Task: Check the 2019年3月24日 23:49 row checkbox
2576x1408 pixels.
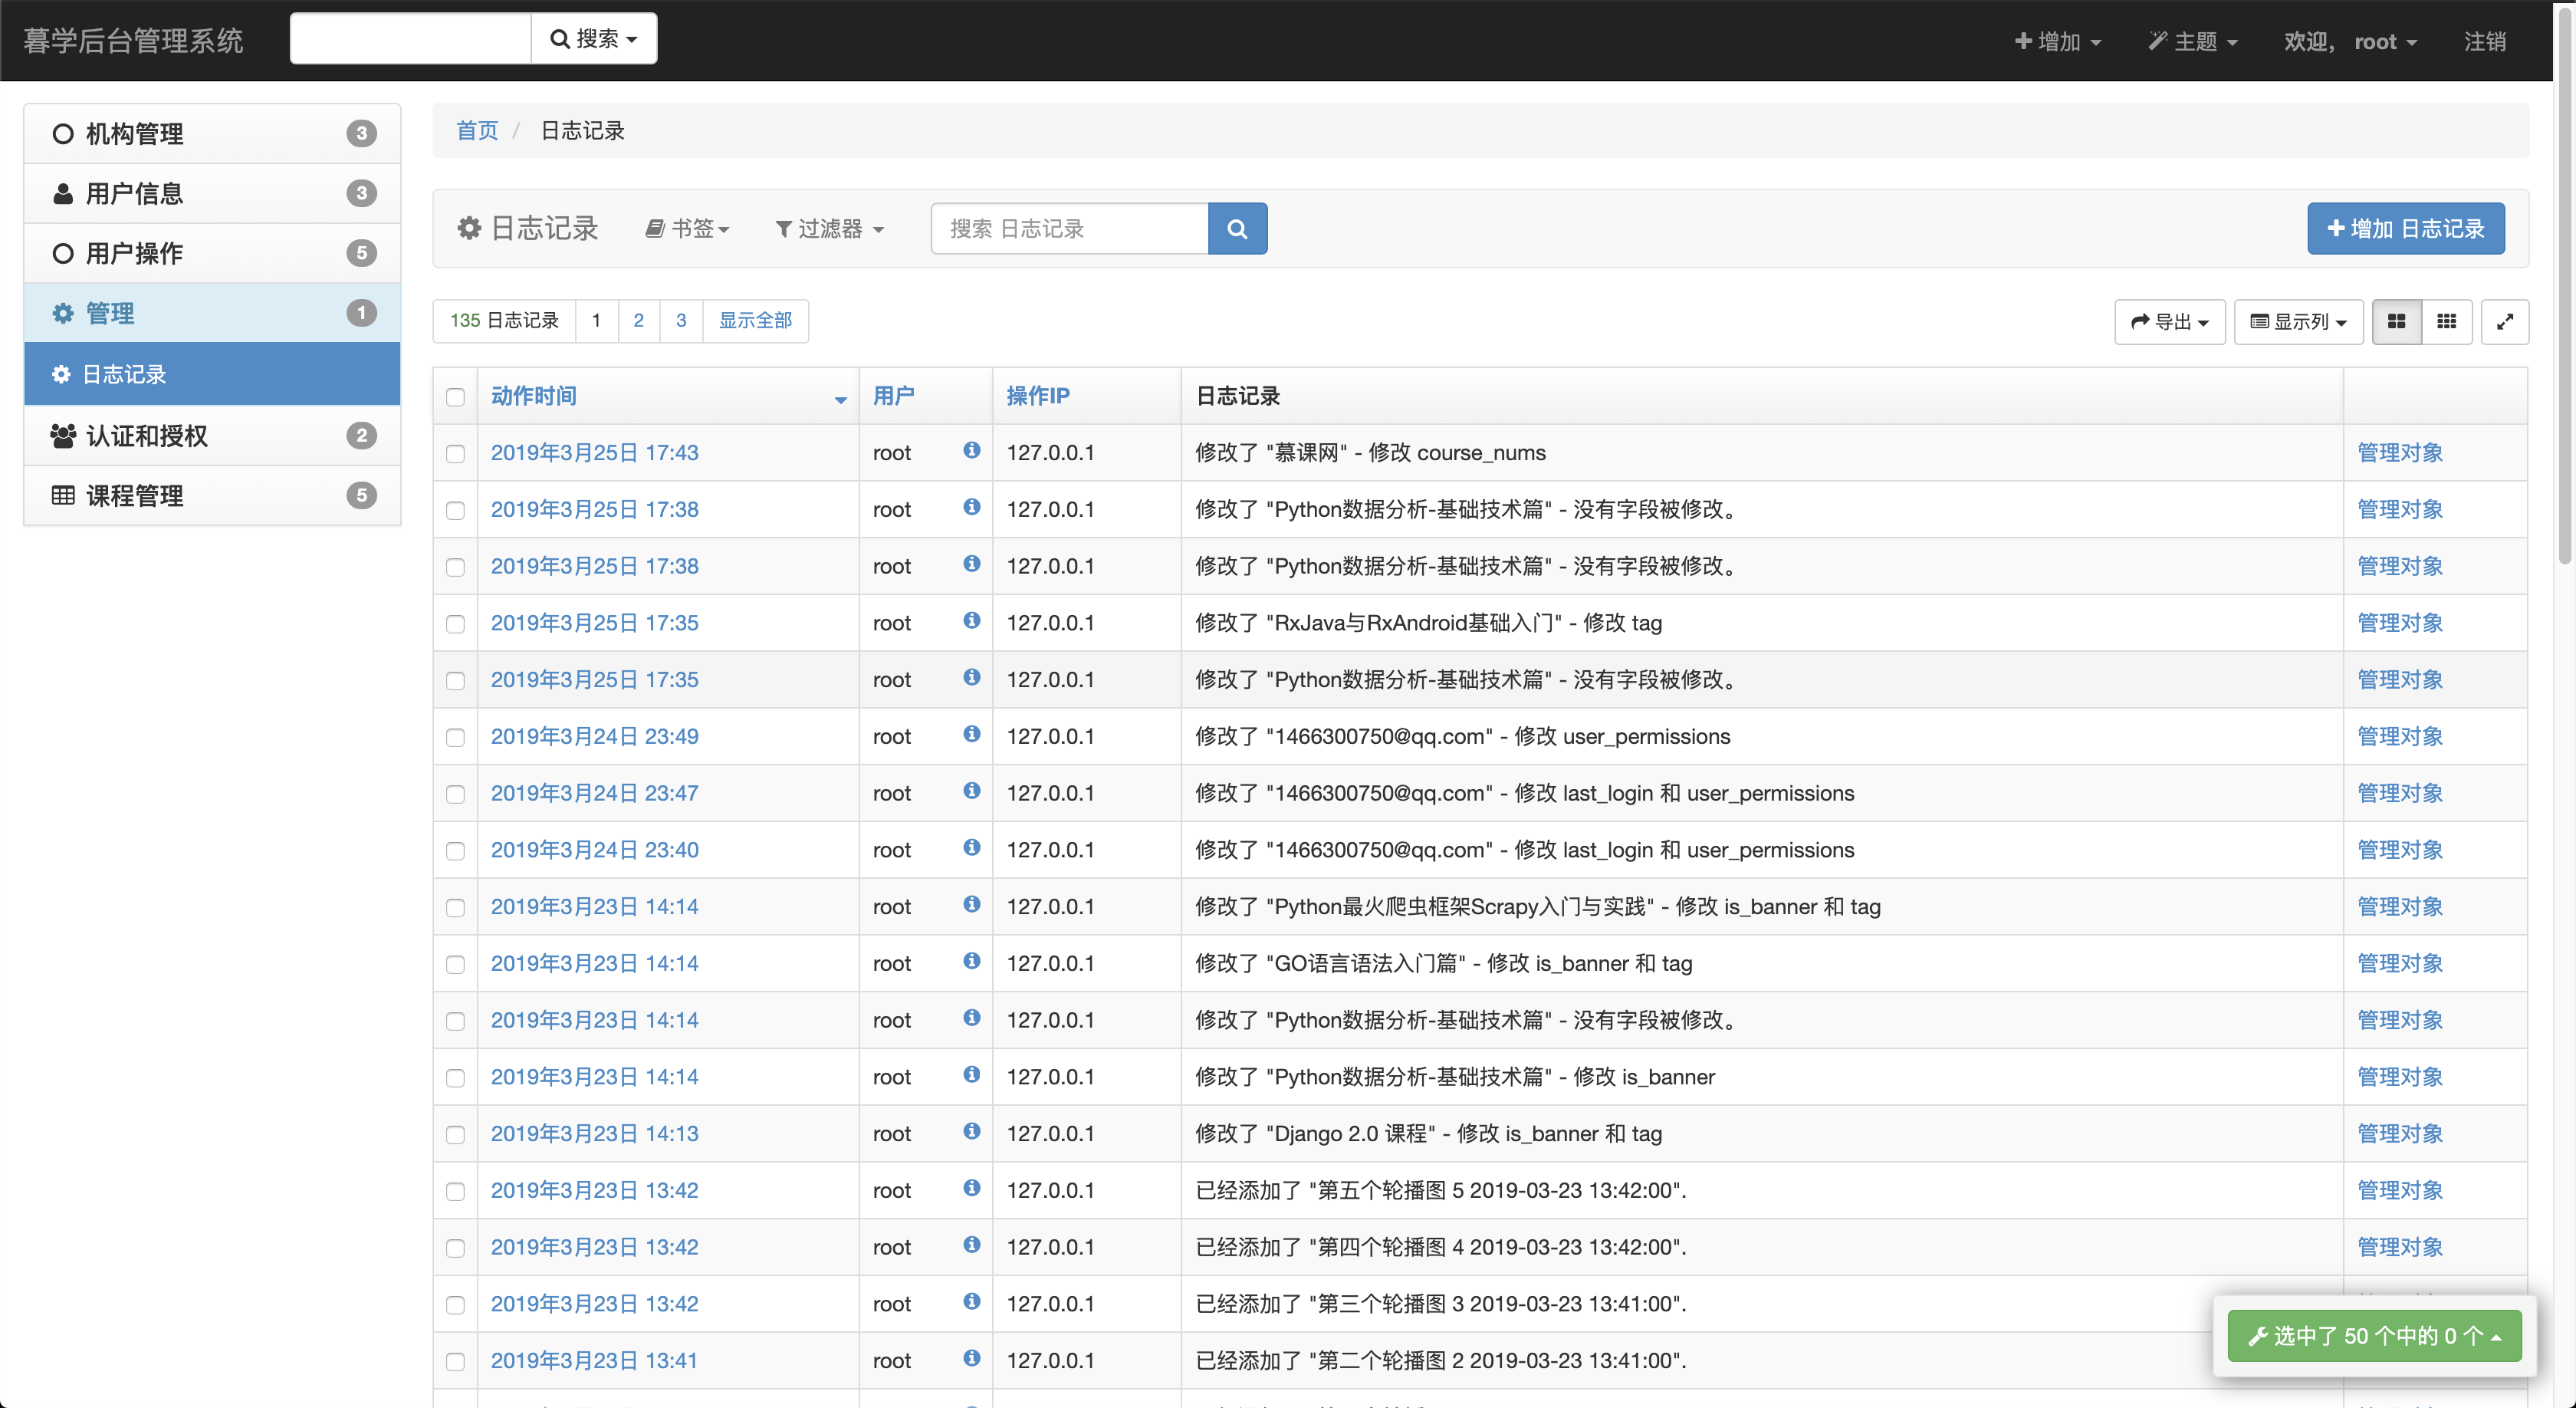Action: pos(455,738)
